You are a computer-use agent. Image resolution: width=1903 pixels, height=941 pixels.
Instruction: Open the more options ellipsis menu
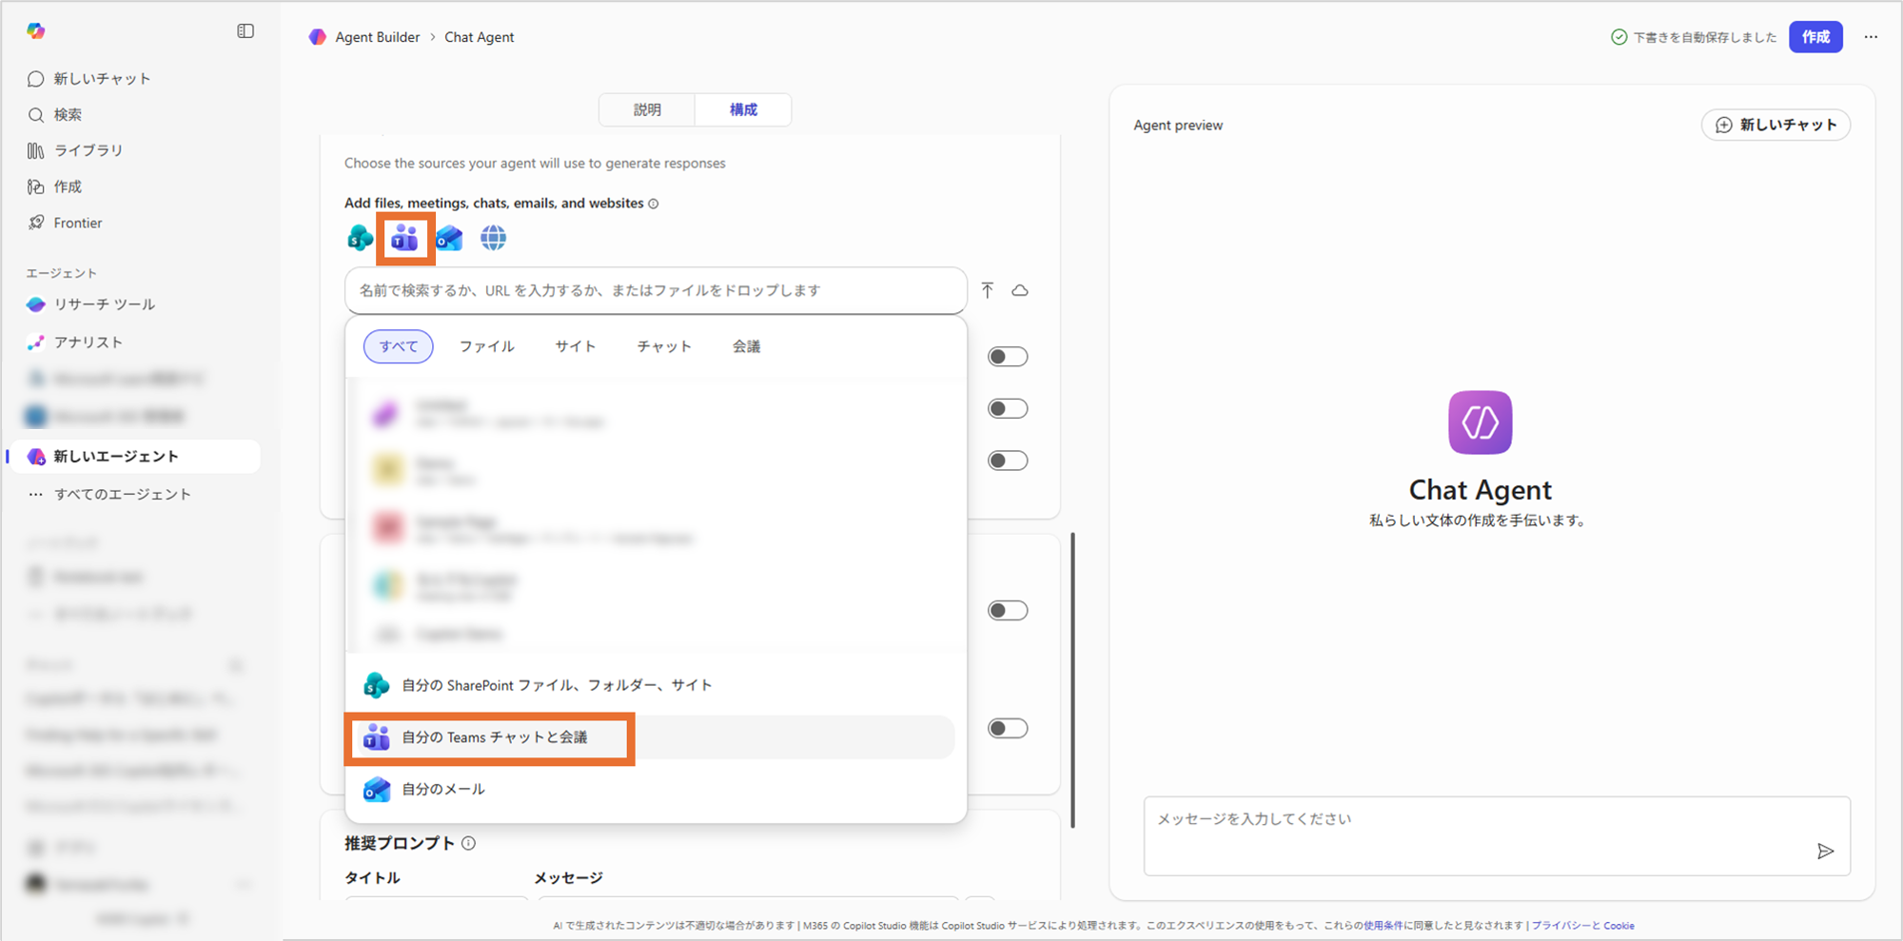pyautogui.click(x=1871, y=37)
